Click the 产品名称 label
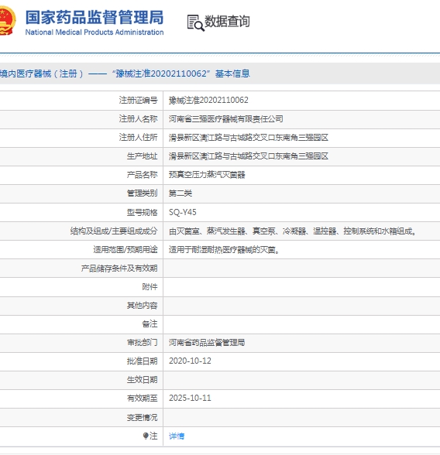The image size is (440, 455). tap(142, 175)
